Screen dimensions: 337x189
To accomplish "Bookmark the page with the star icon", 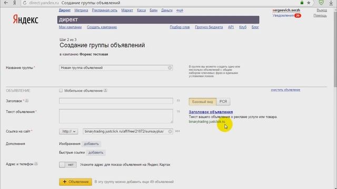I will coord(309,3).
